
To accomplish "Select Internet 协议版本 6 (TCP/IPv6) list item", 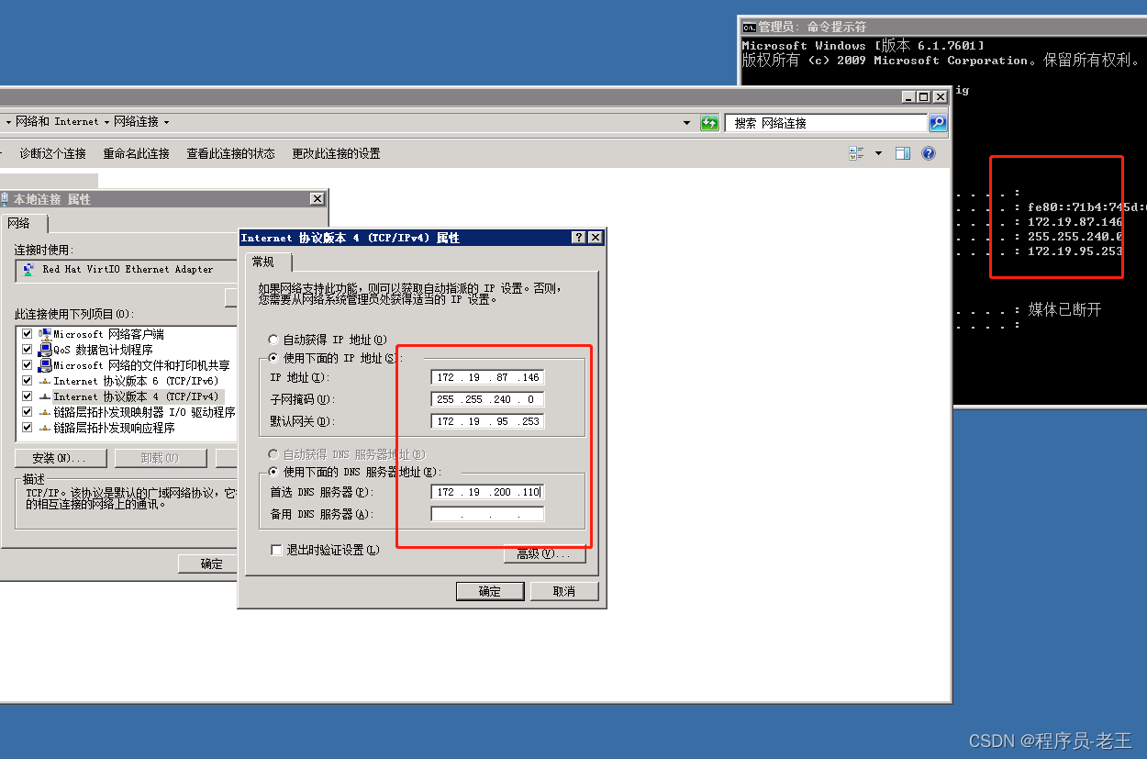I will tap(135, 381).
